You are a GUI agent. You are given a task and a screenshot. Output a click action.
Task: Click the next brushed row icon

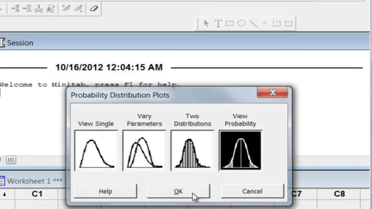click(78, 9)
